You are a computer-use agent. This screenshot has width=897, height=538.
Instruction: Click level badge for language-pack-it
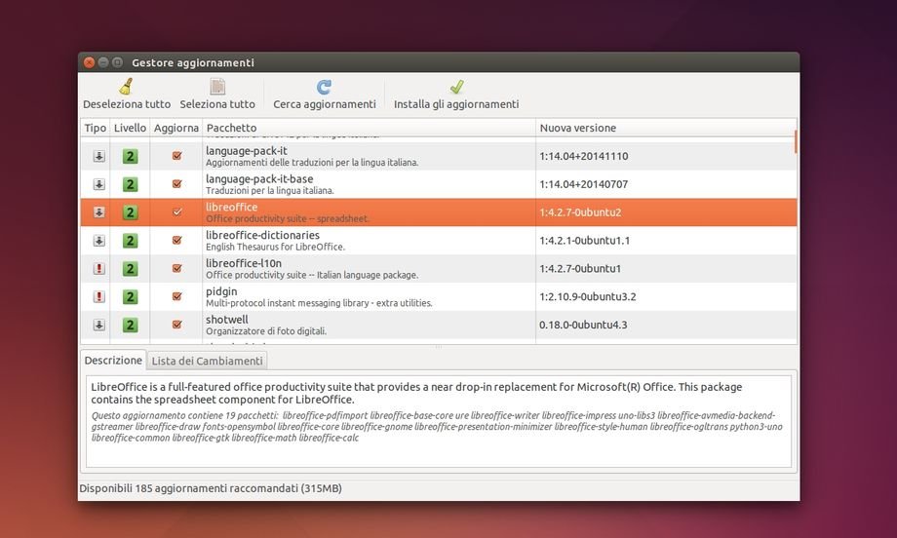130,156
